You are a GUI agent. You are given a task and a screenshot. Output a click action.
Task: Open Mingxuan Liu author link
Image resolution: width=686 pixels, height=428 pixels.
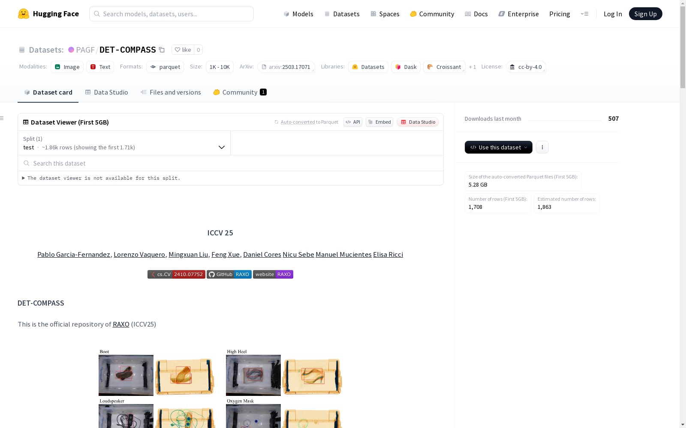click(x=188, y=254)
